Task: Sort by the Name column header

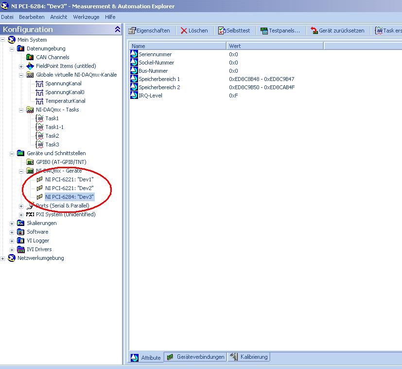Action: point(178,46)
